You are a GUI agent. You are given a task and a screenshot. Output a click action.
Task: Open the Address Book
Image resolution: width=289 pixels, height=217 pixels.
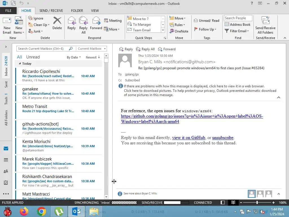pos(238,24)
